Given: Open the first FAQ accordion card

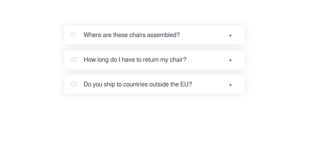Looking at the screenshot, I should pos(154,35).
